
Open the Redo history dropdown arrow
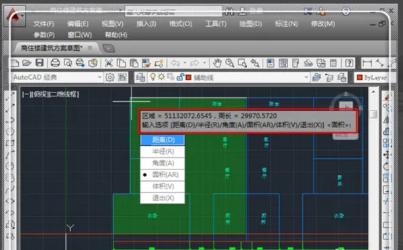click(204, 63)
